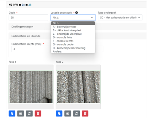Choose option H - binnenzijde borstwering
The width and height of the screenshot is (148, 118).
[73, 48]
